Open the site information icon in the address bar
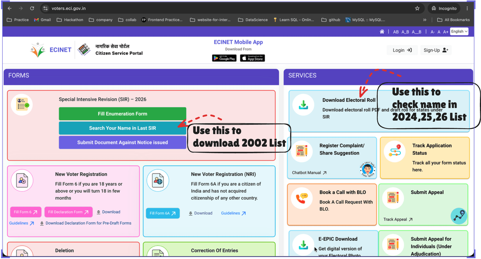The width and height of the screenshot is (481, 259). point(45,8)
